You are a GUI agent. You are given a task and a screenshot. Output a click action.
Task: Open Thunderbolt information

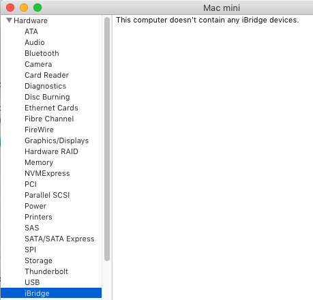[46, 271]
